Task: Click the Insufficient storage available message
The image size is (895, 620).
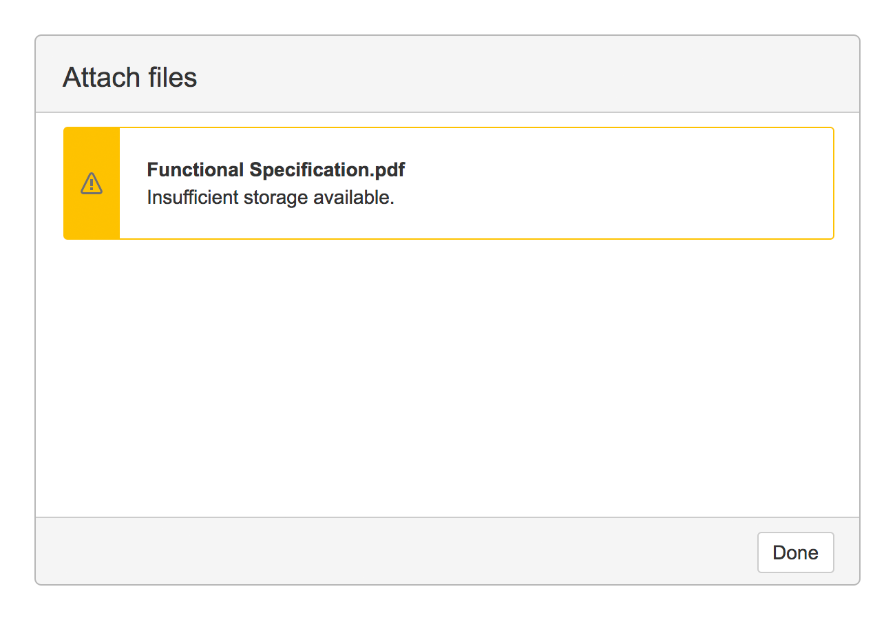Action: pos(270,198)
